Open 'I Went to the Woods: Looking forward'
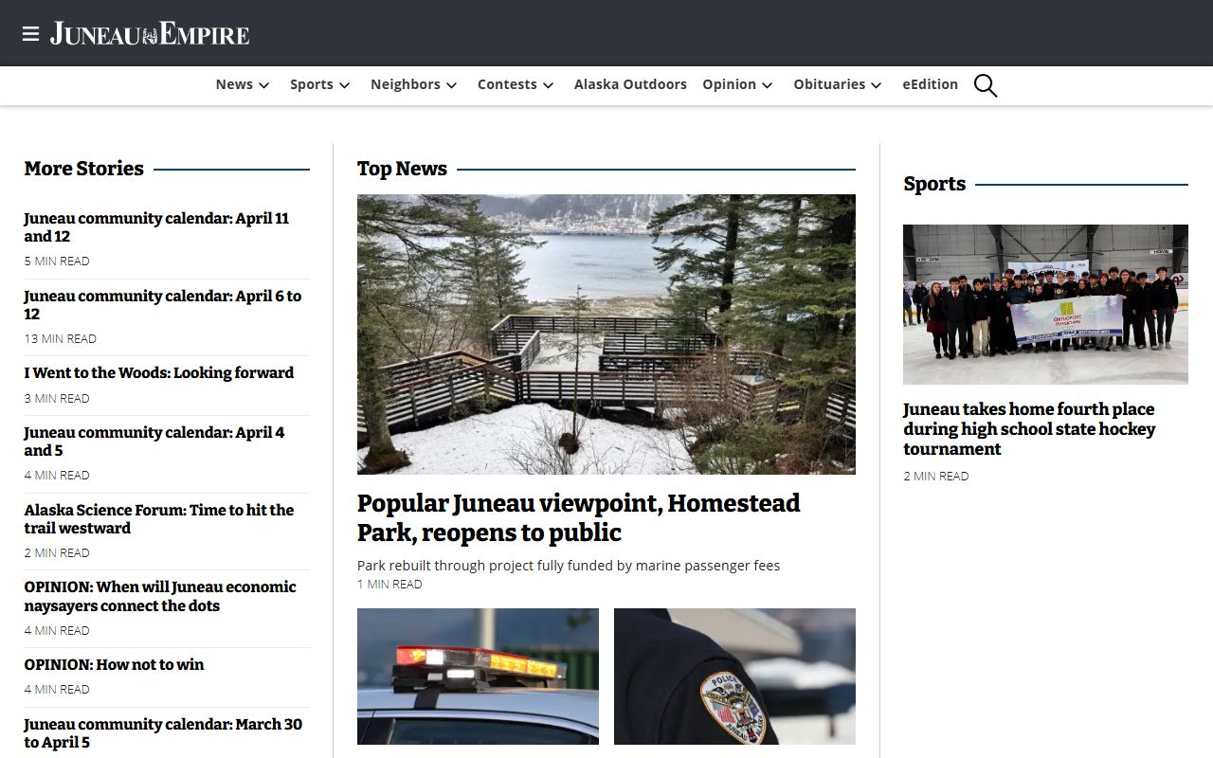This screenshot has height=758, width=1213. point(158,372)
